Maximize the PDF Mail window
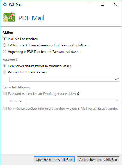 102,4
